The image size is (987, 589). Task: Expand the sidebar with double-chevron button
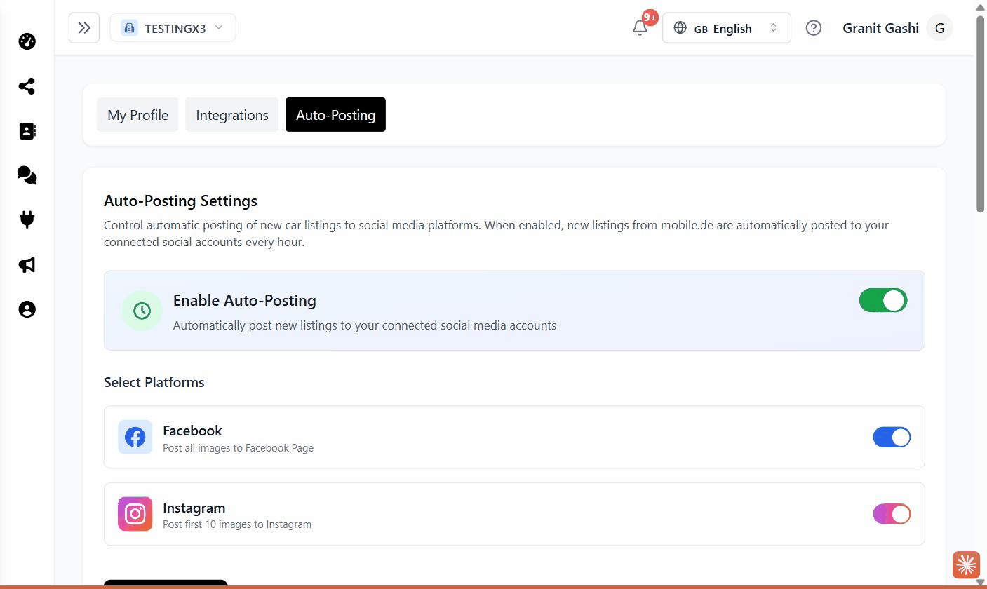pyautogui.click(x=84, y=28)
